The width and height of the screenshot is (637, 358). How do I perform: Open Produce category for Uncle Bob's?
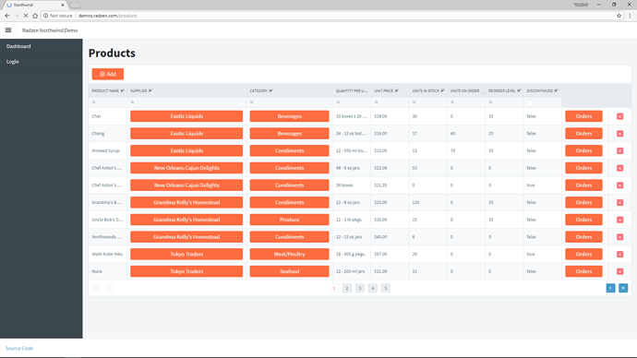(x=289, y=220)
